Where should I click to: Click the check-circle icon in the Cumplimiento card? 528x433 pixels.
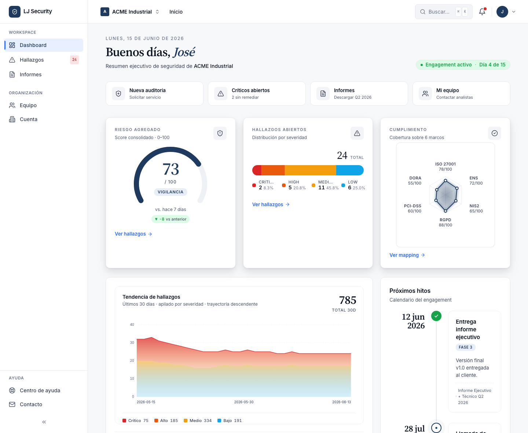pos(495,133)
